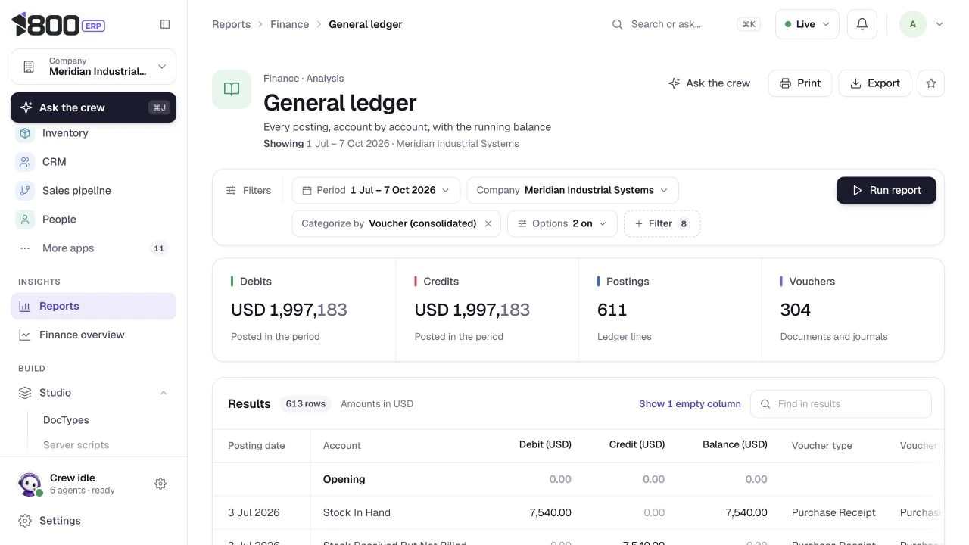Collapse the sidebar panel icon

pos(165,24)
